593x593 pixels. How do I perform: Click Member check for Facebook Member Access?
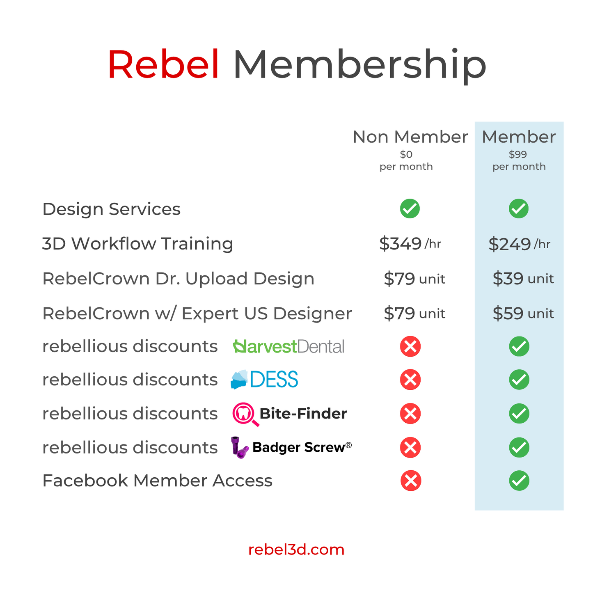(x=519, y=481)
